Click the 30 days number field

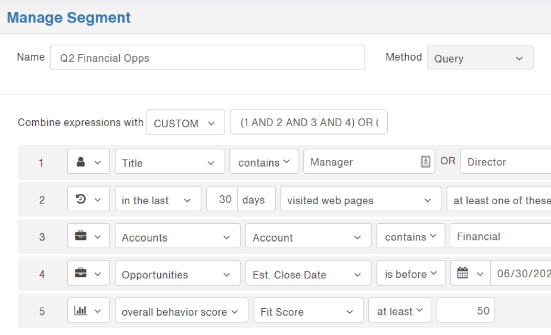coord(223,199)
